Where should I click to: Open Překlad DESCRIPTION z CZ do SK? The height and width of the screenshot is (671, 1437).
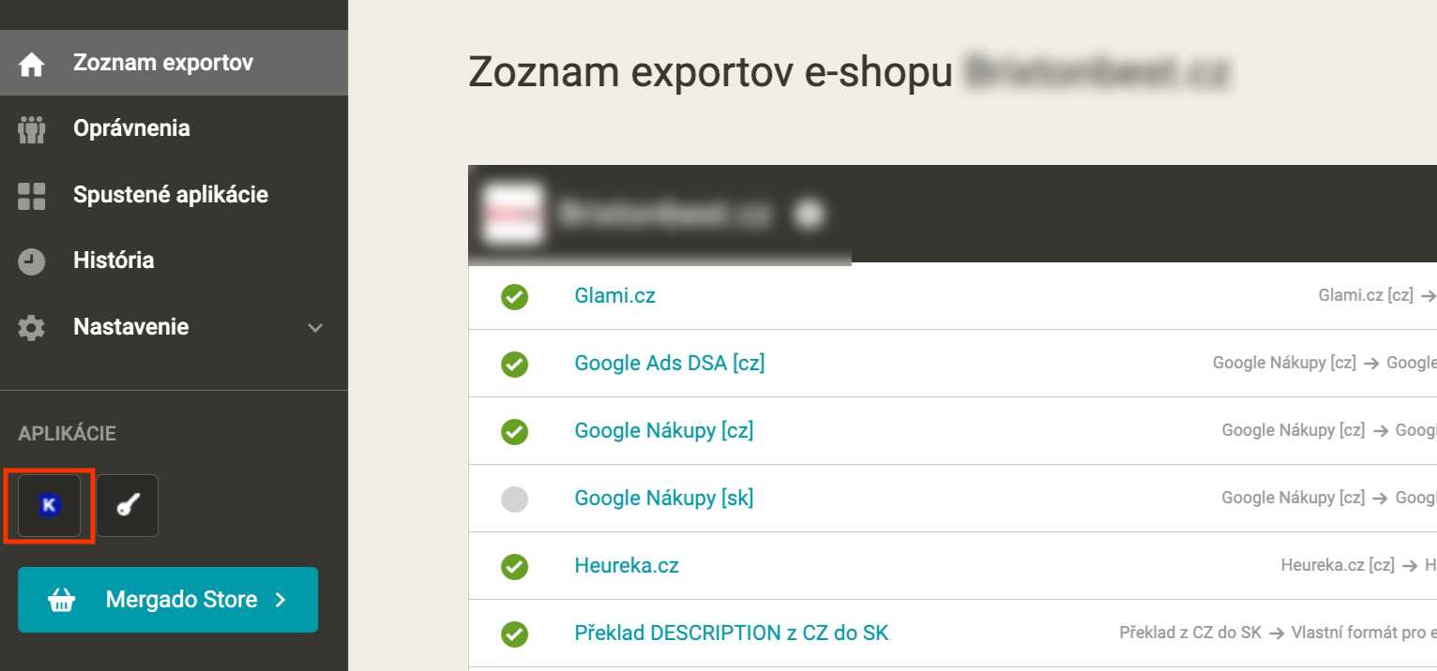(732, 633)
